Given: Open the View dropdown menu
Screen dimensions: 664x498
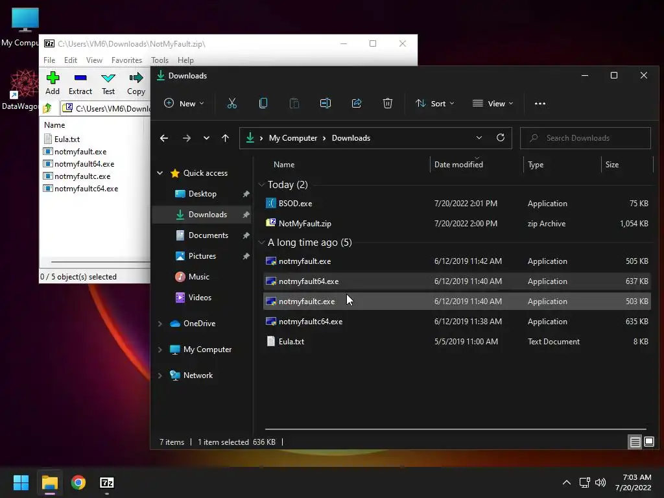Looking at the screenshot, I should (x=493, y=103).
